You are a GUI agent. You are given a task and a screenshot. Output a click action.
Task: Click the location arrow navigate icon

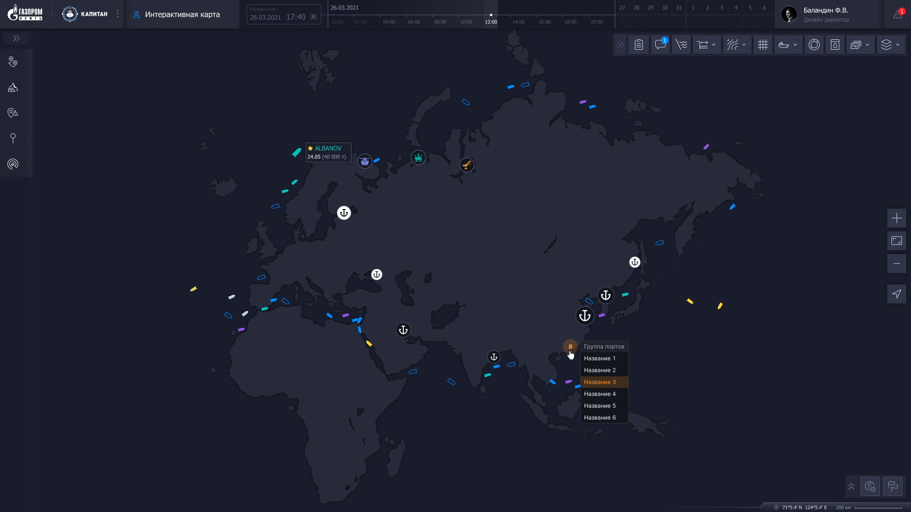click(x=896, y=294)
